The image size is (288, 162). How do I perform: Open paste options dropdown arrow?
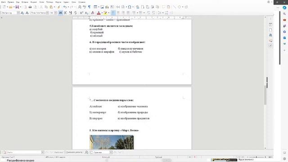pyautogui.click(x=54, y=7)
